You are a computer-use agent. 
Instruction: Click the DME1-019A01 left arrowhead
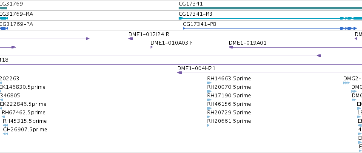coord(231,47)
